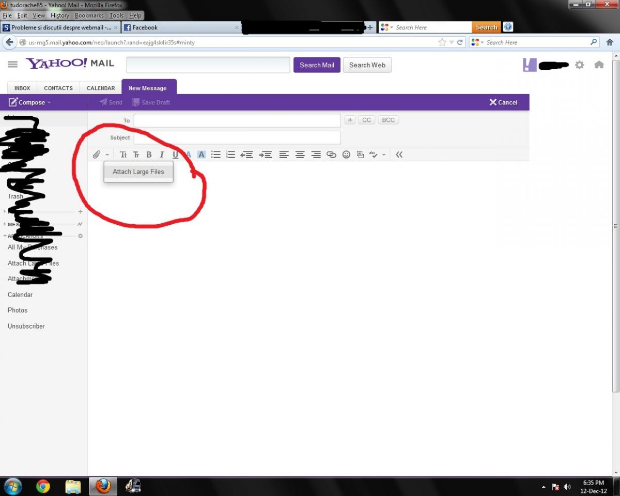620x496 pixels.
Task: Center align the message text
Action: pyautogui.click(x=300, y=154)
